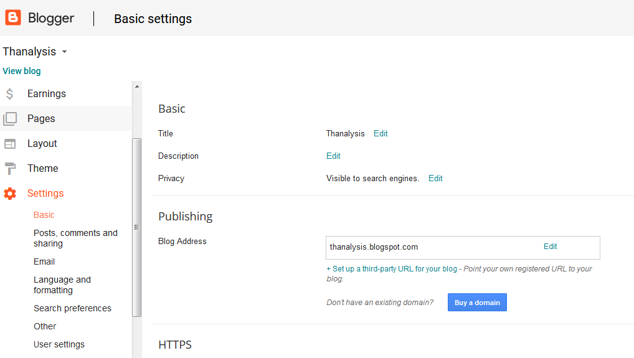The image size is (634, 358).
Task: Click the Theme paint roller icon
Action: [x=10, y=169]
